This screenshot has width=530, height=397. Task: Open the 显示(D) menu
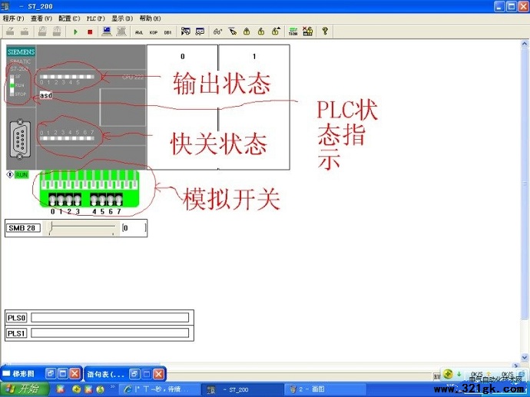point(122,18)
